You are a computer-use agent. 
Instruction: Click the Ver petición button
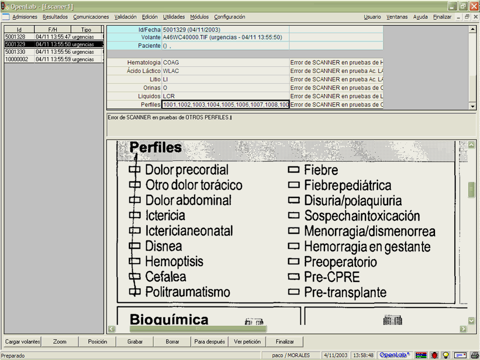coord(247,342)
